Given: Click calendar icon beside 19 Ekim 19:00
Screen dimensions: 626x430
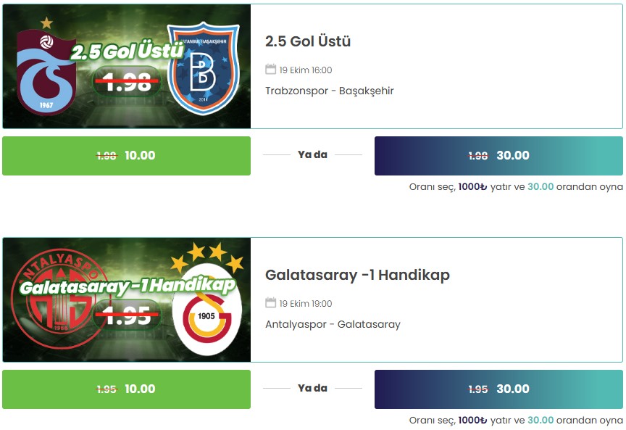Looking at the screenshot, I should [271, 303].
